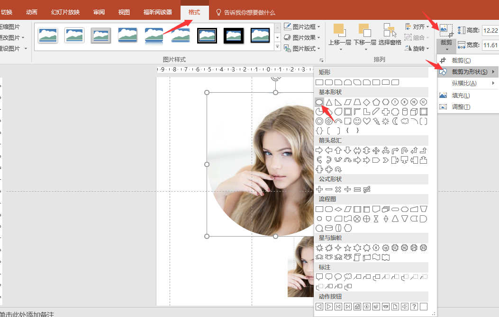Pick the smiley face shape

pyautogui.click(x=357, y=121)
